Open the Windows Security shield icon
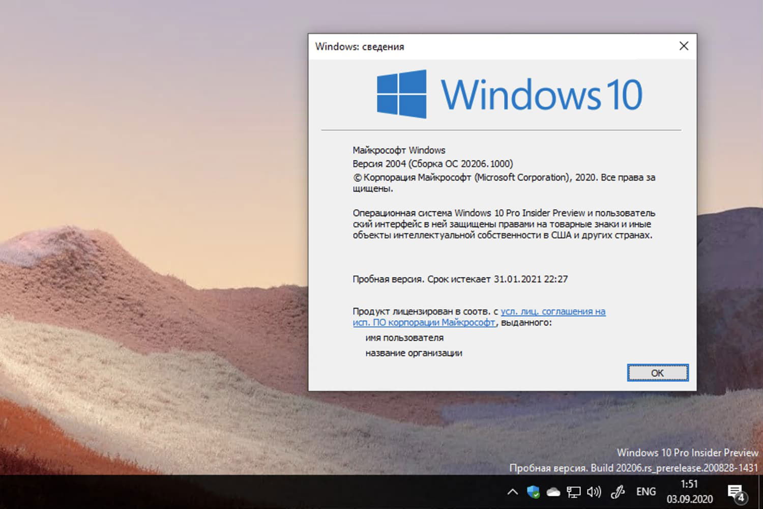Image resolution: width=763 pixels, height=509 pixels. tap(533, 491)
